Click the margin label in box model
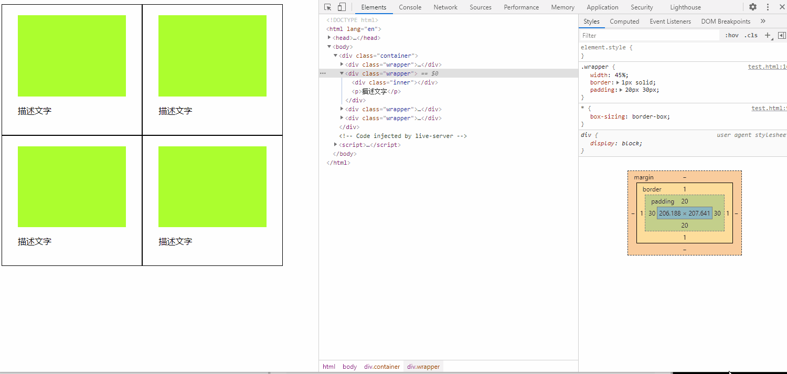 [644, 177]
